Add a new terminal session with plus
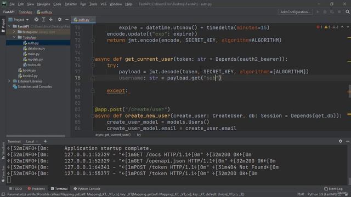The width and height of the screenshot is (351, 197). (x=45, y=141)
